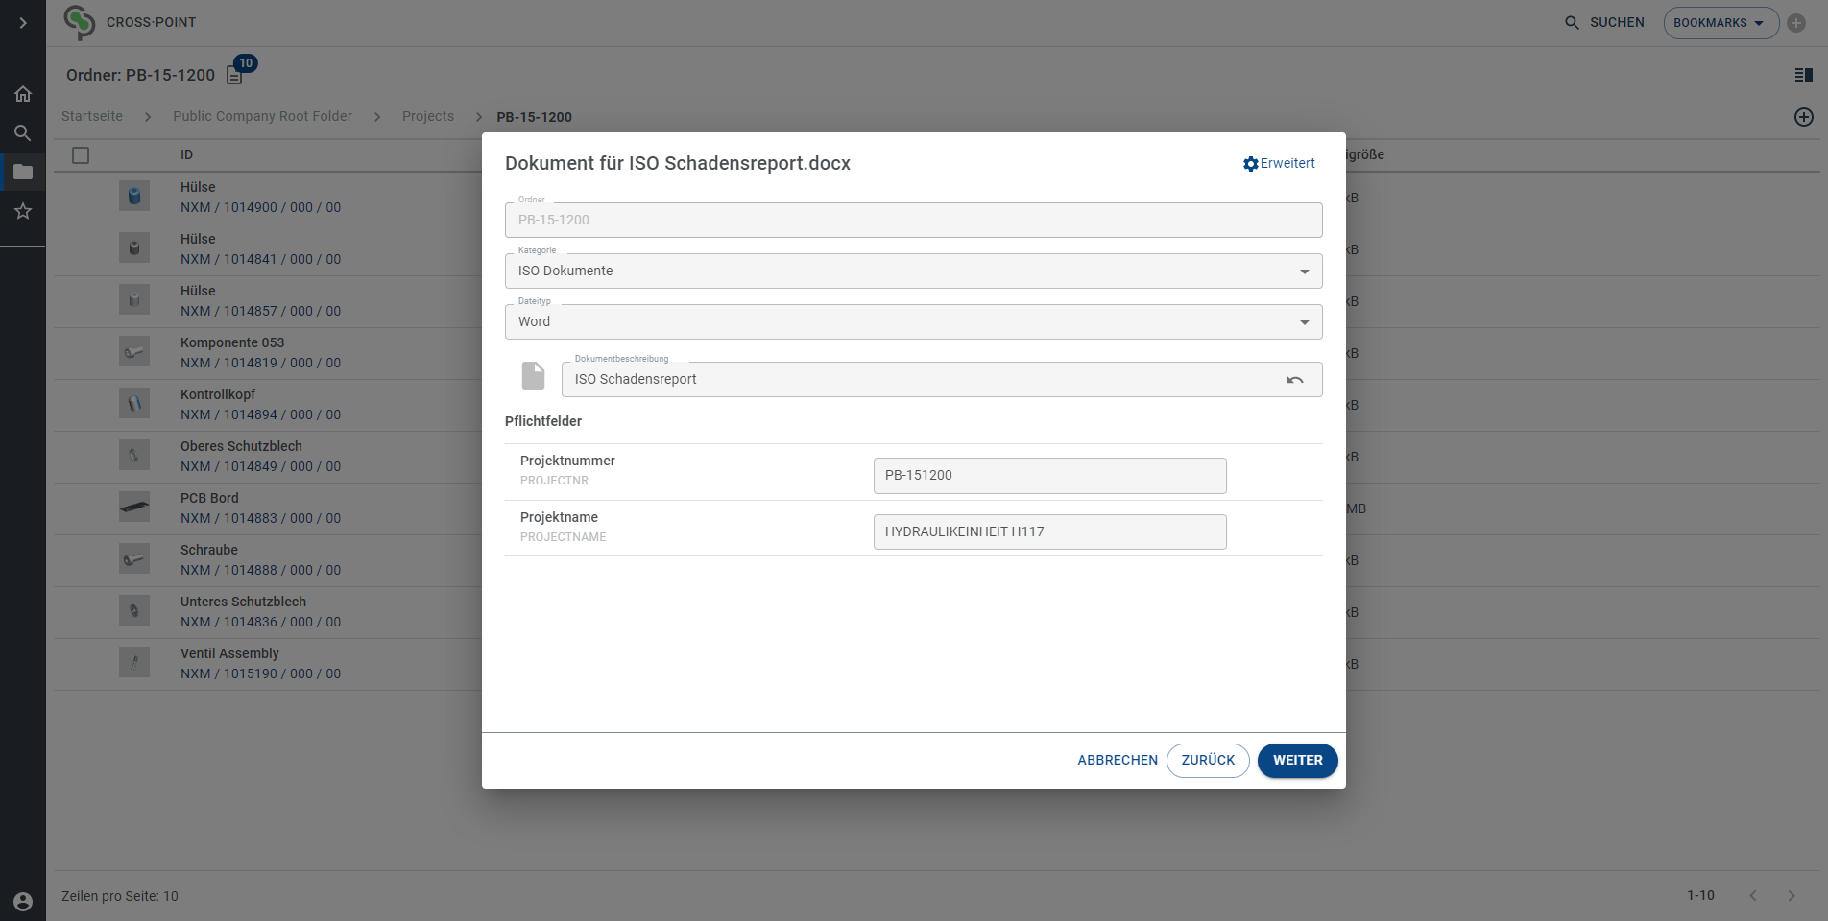Go to Projects breadcrumb
Viewport: 1828px width, 921px height.
pyautogui.click(x=428, y=116)
